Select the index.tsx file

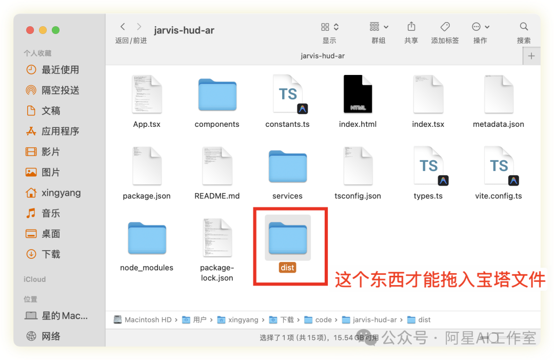tap(428, 102)
